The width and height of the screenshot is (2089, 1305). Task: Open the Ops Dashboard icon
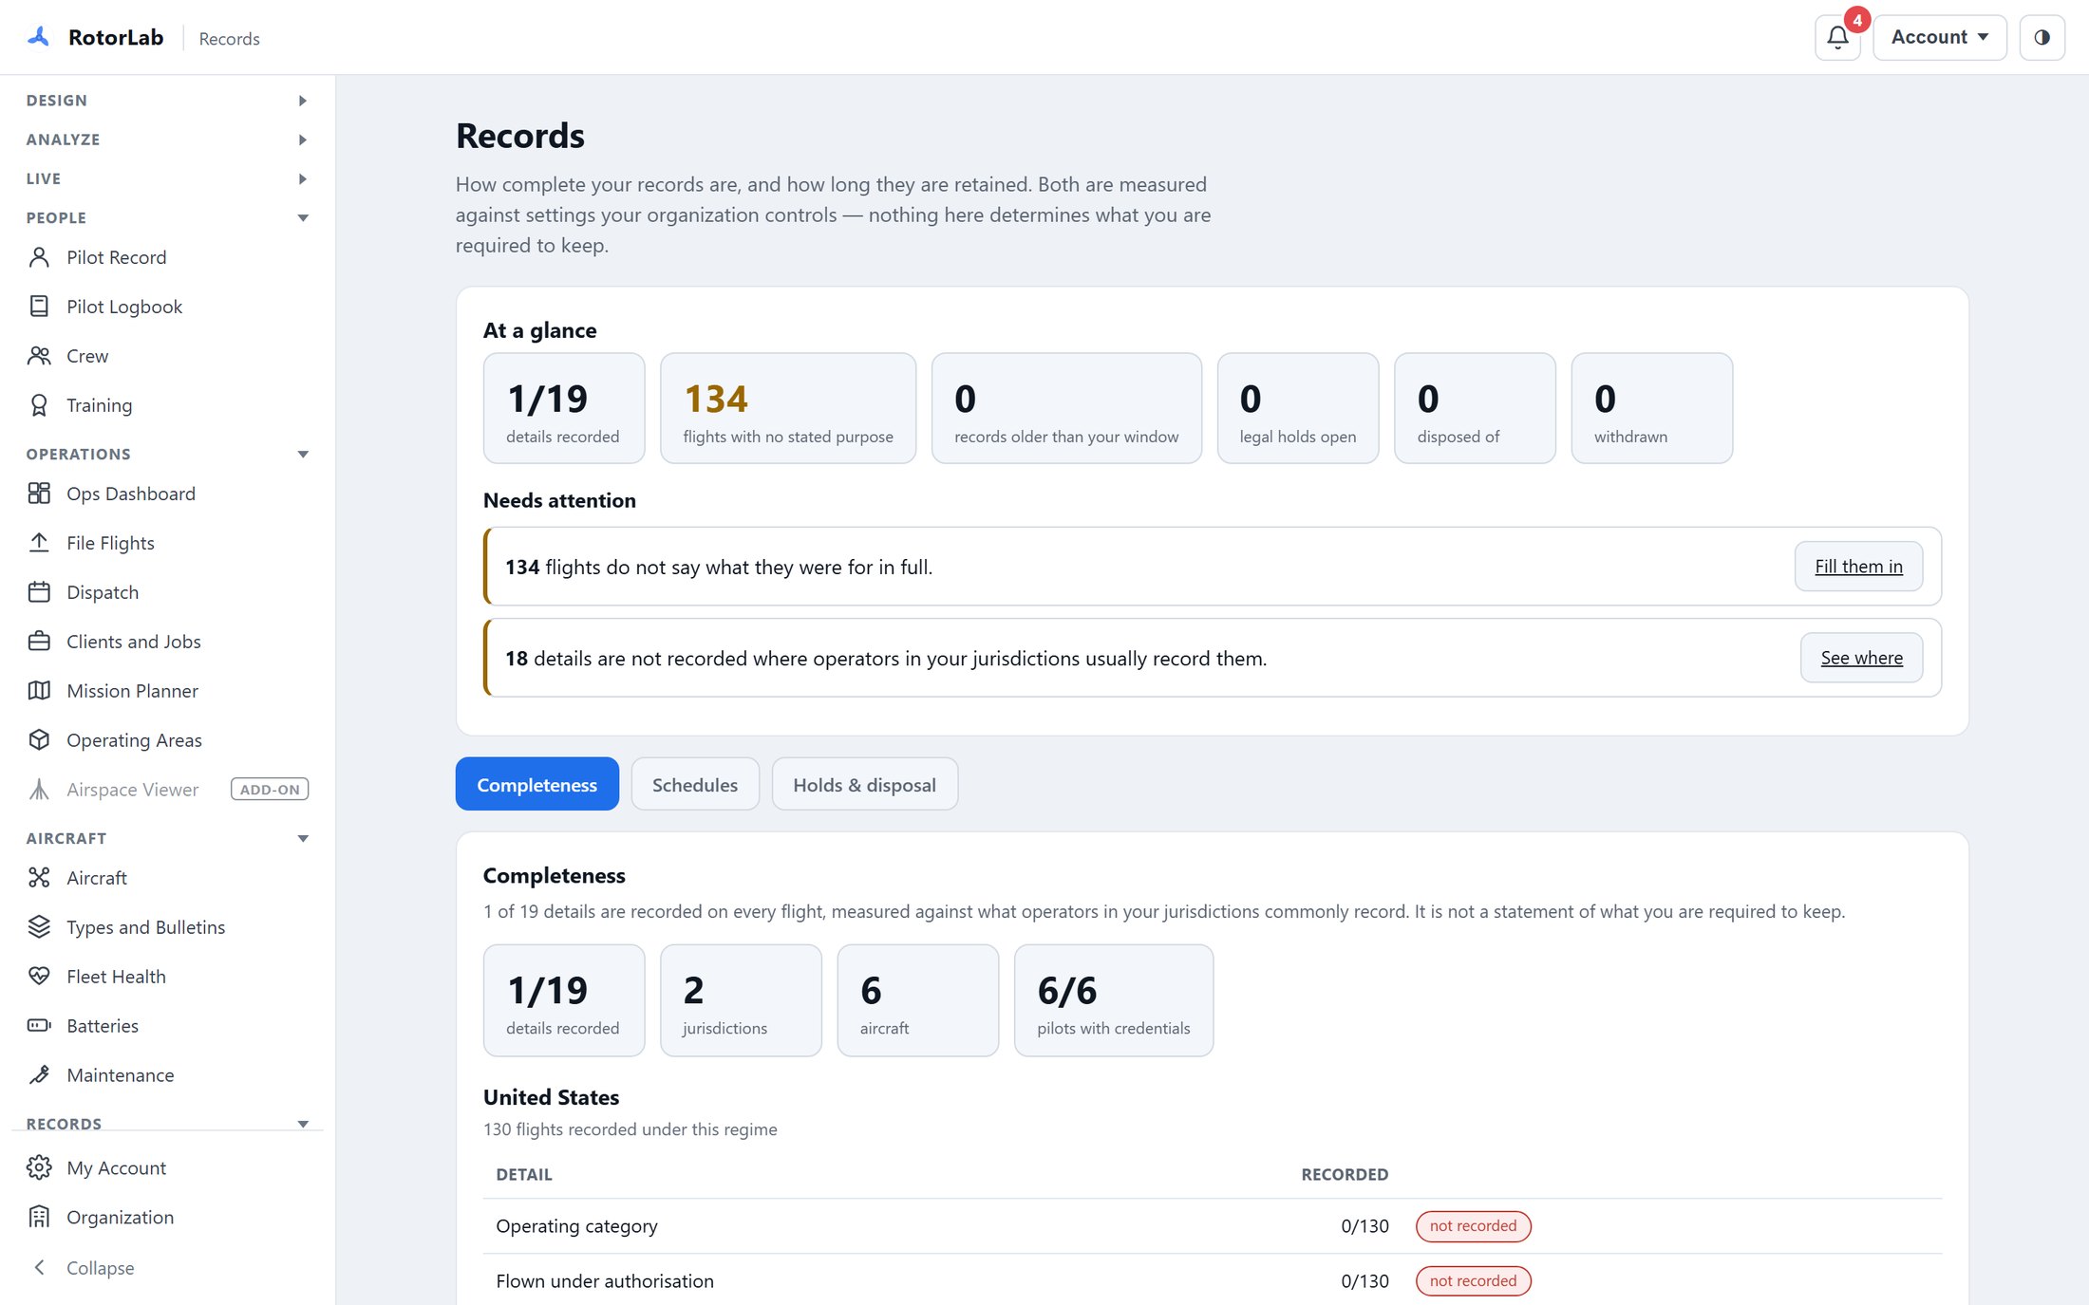(x=39, y=494)
